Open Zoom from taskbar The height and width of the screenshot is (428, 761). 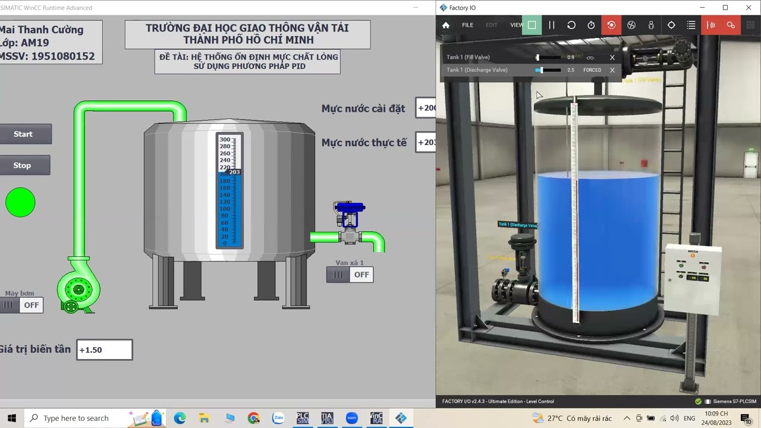[351, 418]
